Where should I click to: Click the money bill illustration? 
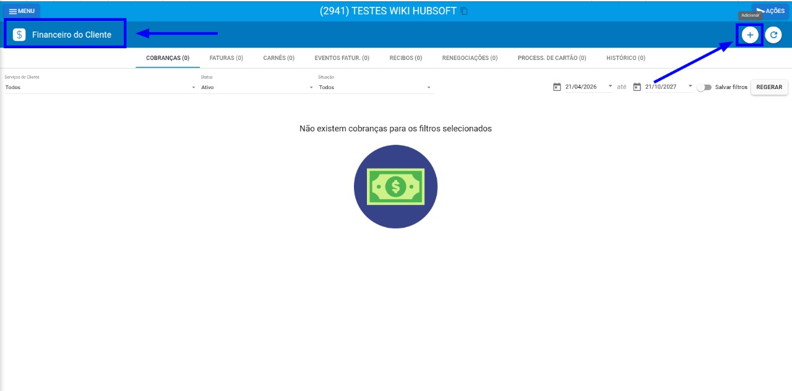click(x=395, y=186)
